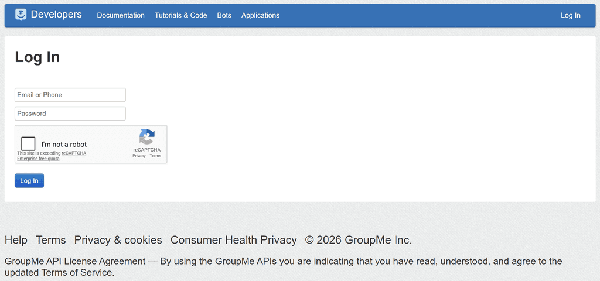The height and width of the screenshot is (281, 600).
Task: Open the reCAPTCHA Enterprise free quota link
Action: tap(52, 156)
